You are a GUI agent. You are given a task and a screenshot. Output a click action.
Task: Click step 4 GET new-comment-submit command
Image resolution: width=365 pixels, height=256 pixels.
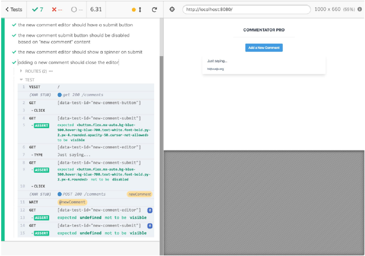[x=86, y=118]
